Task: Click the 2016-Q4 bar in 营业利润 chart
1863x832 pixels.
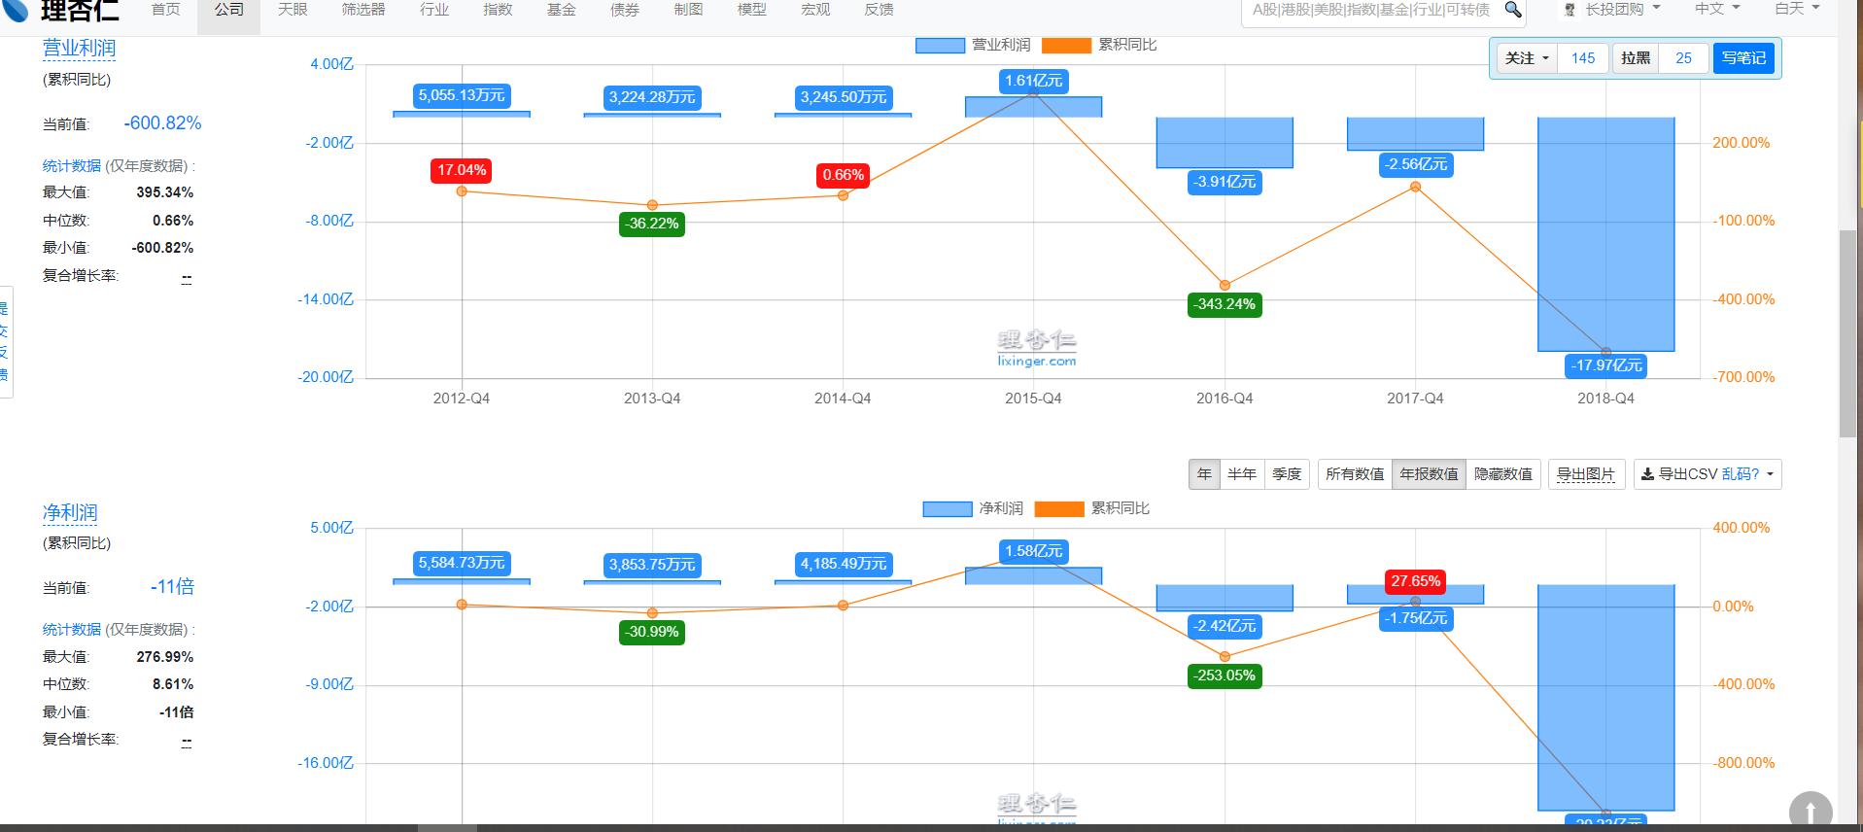Action: [x=1225, y=143]
